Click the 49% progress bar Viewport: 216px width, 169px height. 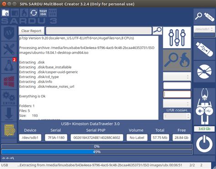click(97, 152)
